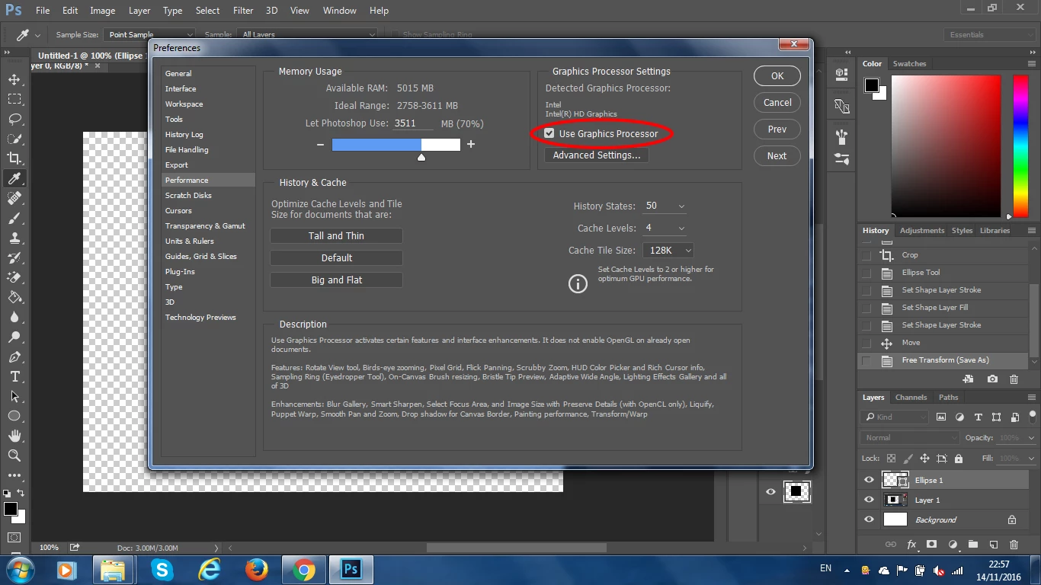
Task: Switch to the Channels tab
Action: click(911, 397)
